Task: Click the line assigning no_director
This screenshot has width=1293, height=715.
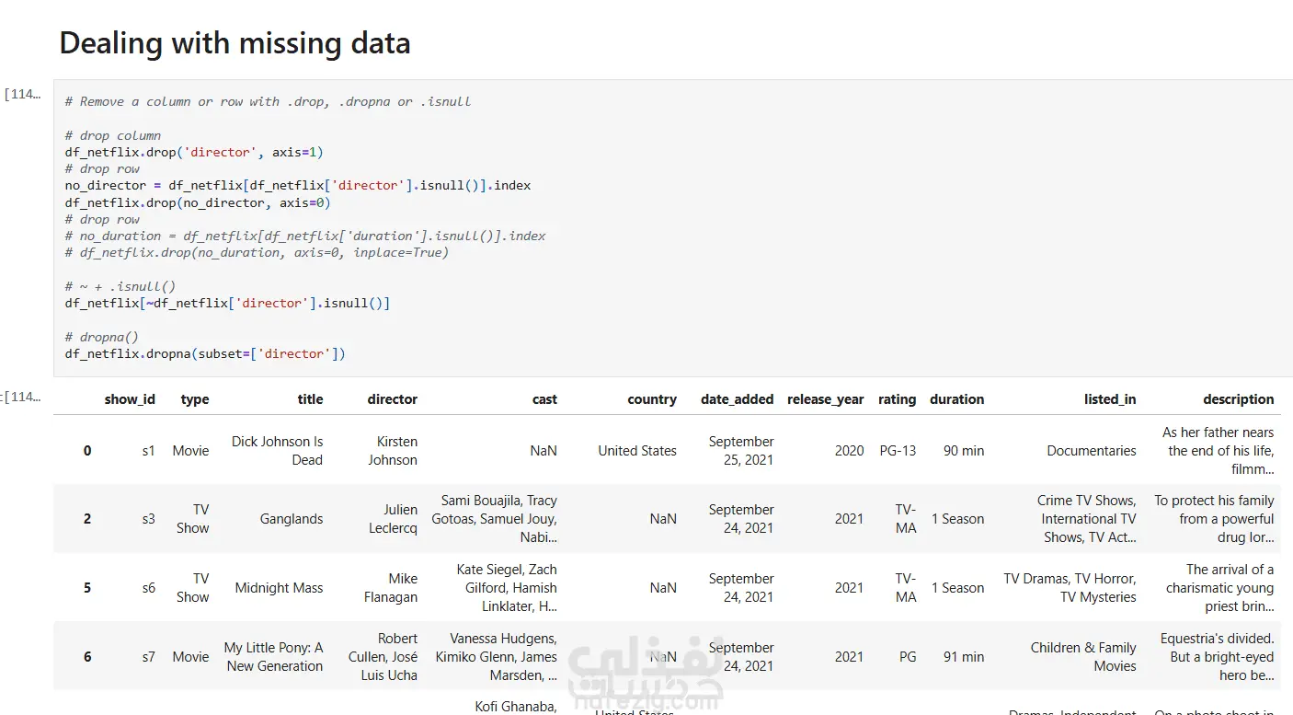Action: pos(298,185)
